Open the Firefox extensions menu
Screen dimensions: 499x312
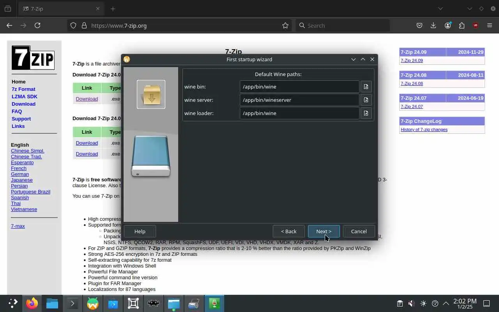(x=462, y=25)
